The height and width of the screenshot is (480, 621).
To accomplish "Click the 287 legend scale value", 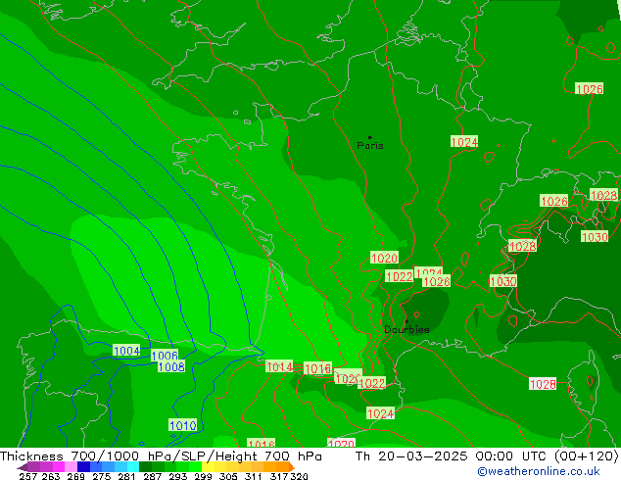I will point(153,476).
